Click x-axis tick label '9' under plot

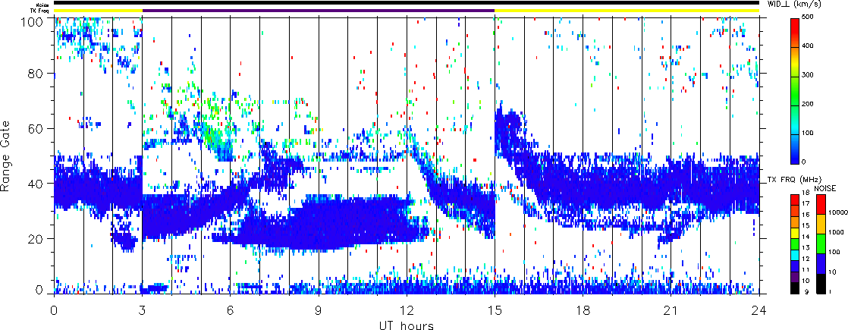(x=319, y=310)
